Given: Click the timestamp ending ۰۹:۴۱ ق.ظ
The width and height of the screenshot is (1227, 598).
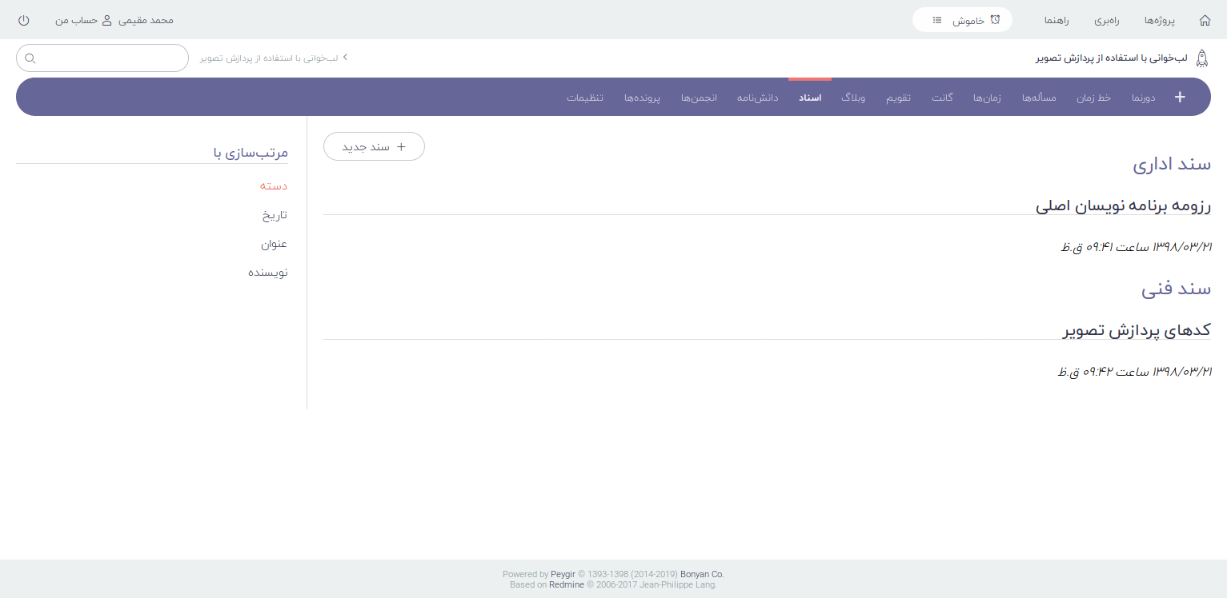Looking at the screenshot, I should [1137, 247].
